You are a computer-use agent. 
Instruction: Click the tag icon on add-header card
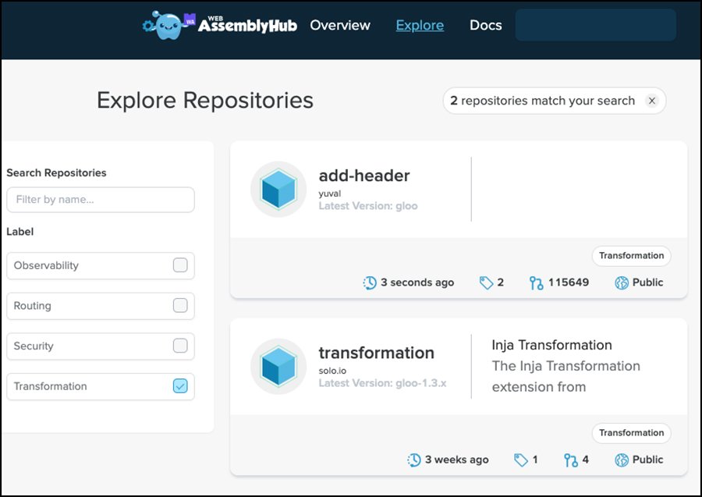(x=482, y=282)
